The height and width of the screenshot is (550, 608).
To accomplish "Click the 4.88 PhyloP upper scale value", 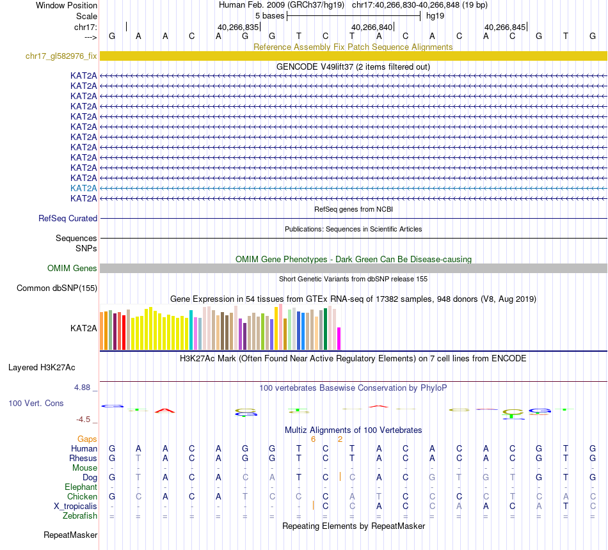I will point(82,388).
